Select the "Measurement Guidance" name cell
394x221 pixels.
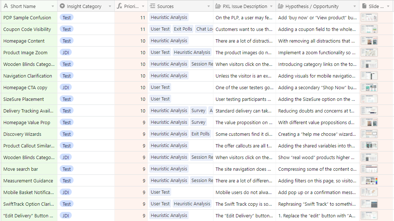pyautogui.click(x=29, y=181)
